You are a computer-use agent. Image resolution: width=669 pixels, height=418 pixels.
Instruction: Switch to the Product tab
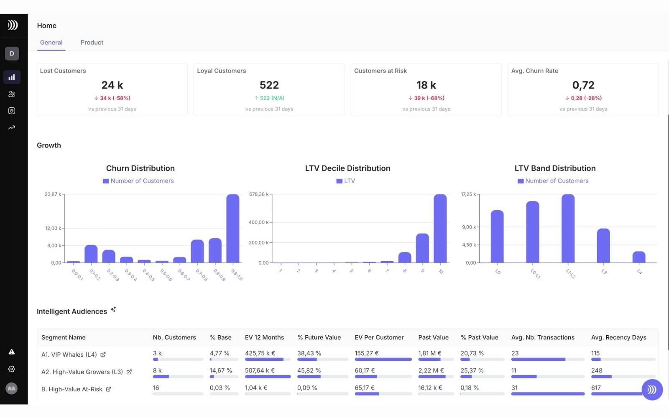pyautogui.click(x=92, y=42)
